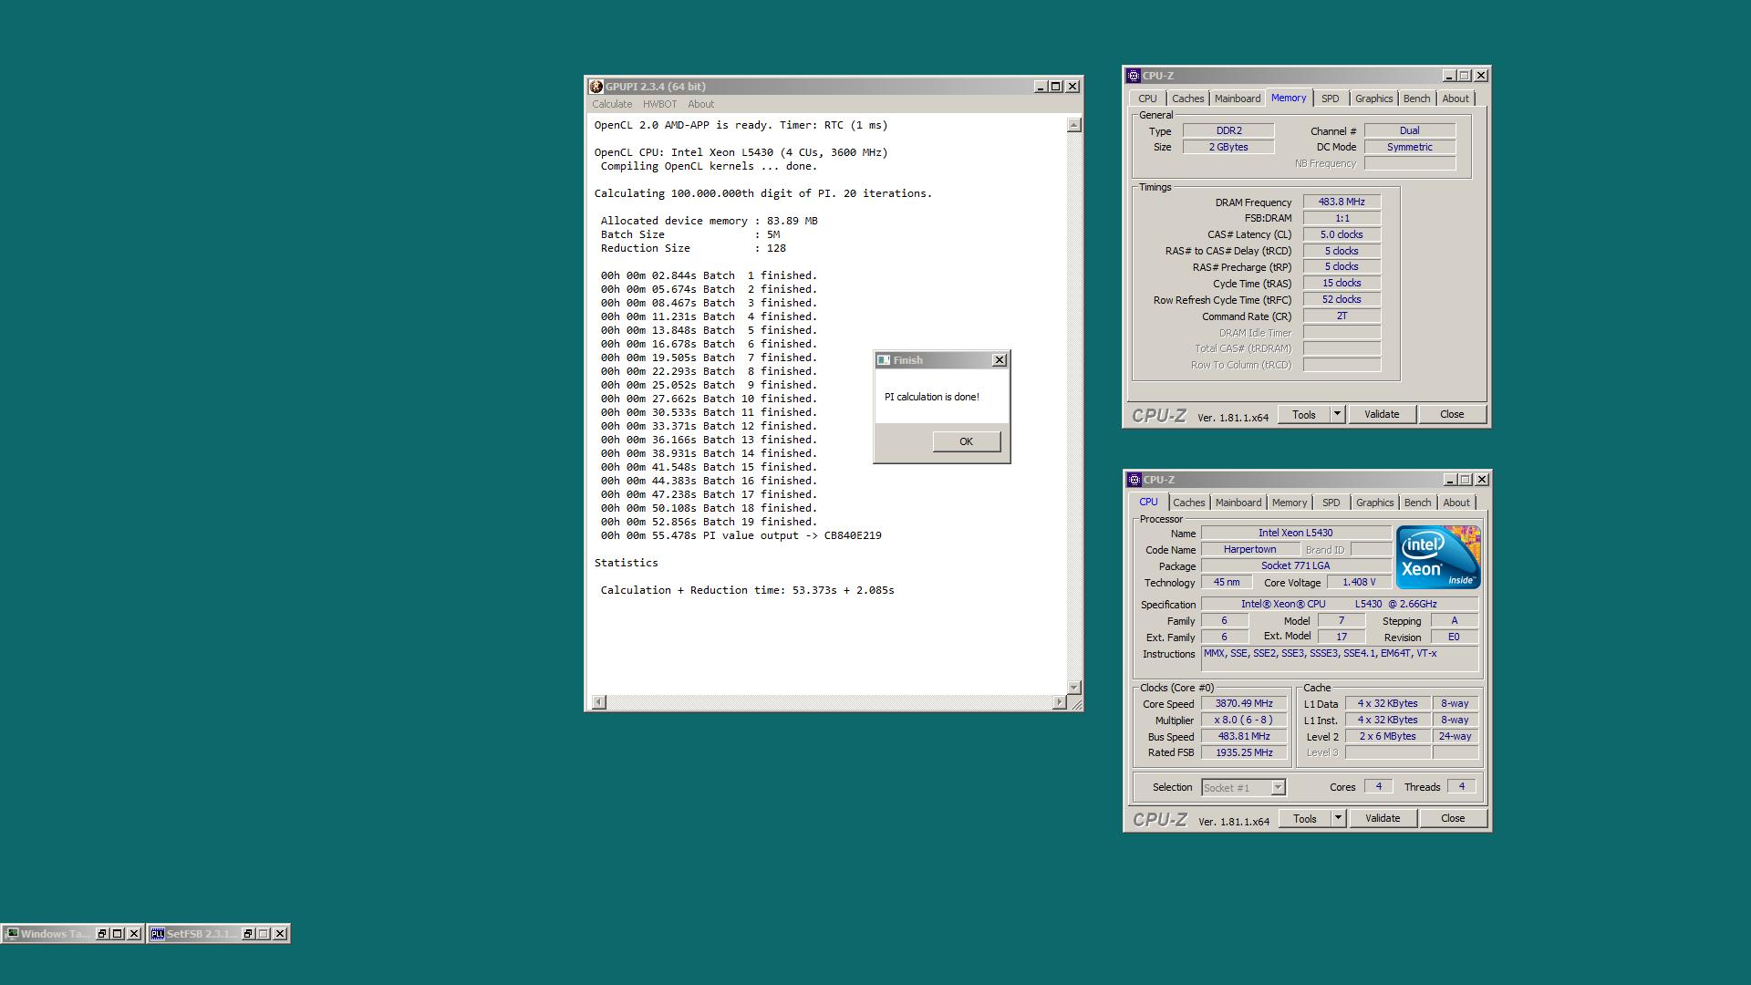The image size is (1751, 985).
Task: Click the Batch 10 finished line
Action: (x=709, y=399)
